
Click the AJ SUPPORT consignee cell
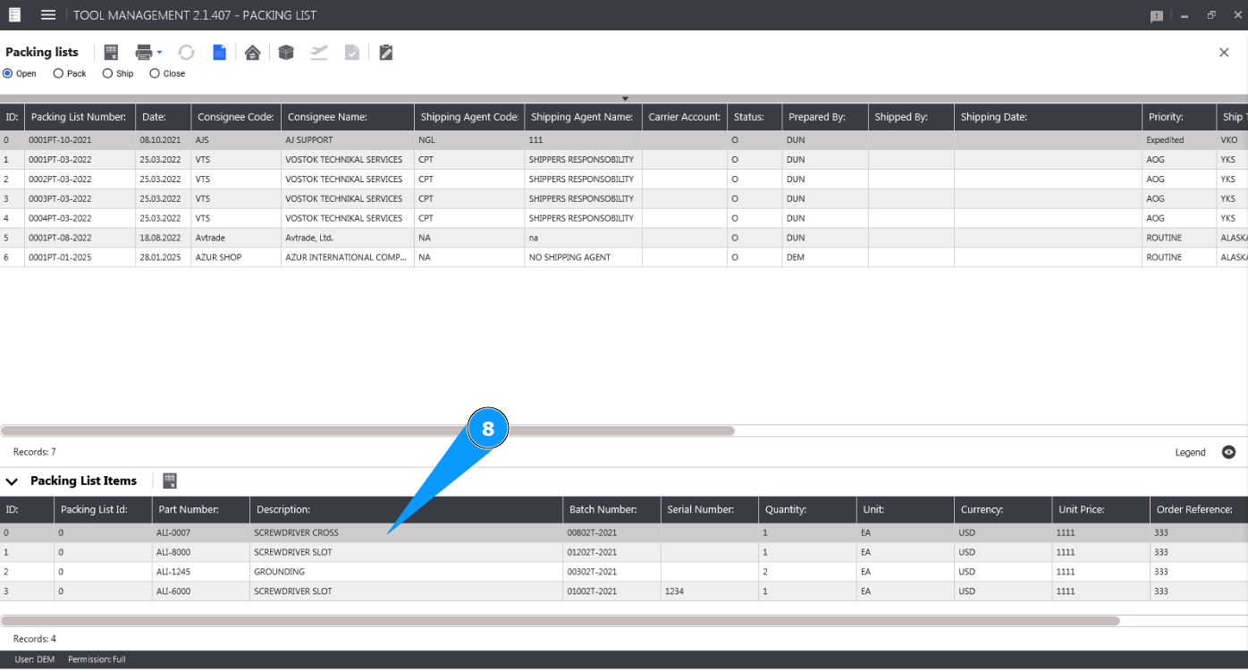click(x=348, y=140)
